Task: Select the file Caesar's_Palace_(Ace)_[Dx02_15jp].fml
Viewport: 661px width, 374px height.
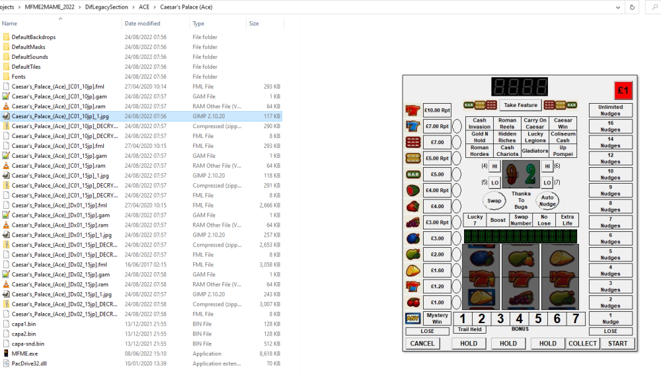Action: click(x=59, y=265)
